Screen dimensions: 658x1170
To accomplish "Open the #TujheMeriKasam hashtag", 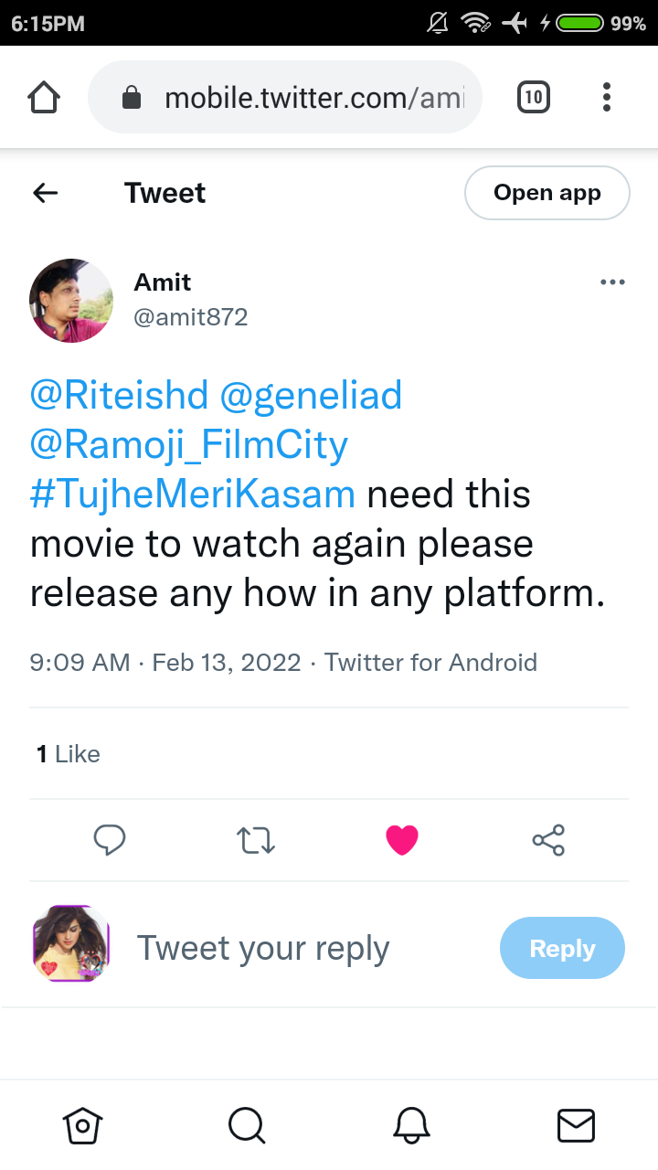I will (193, 495).
